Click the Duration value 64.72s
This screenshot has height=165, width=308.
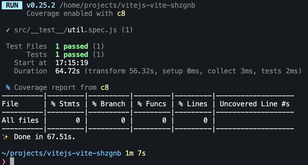[68, 71]
